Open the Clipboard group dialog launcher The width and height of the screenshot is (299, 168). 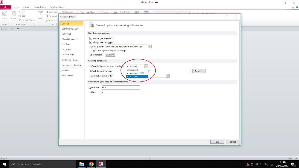[x=34, y=24]
